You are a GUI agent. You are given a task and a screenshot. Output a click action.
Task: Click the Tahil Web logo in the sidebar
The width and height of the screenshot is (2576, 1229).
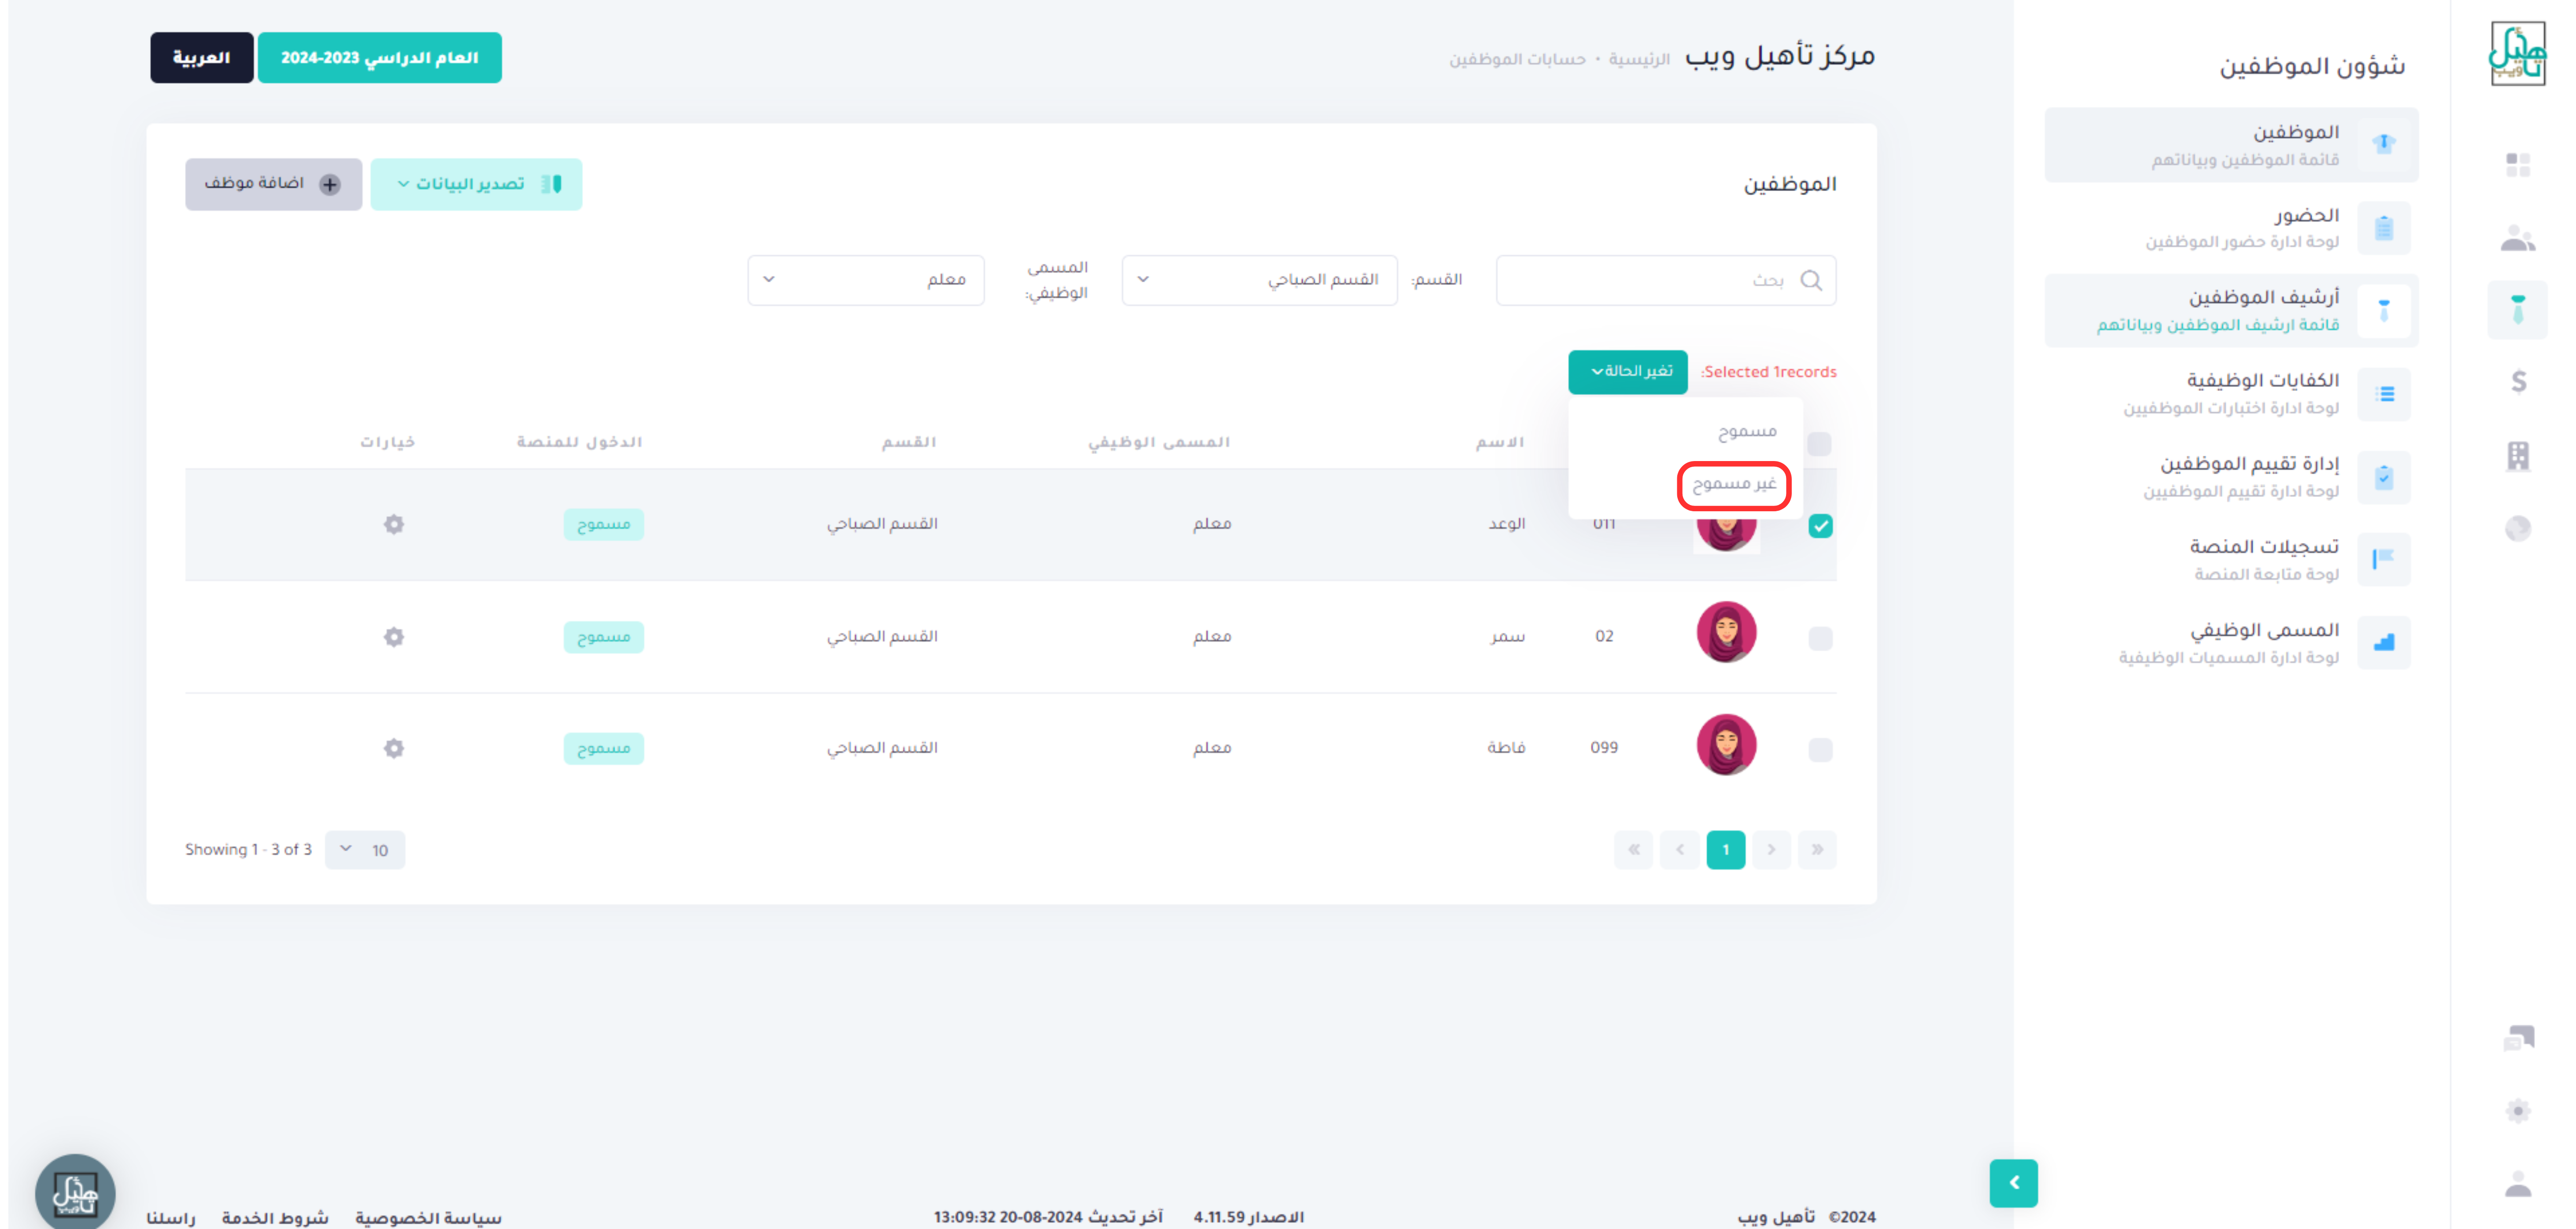[x=2517, y=54]
